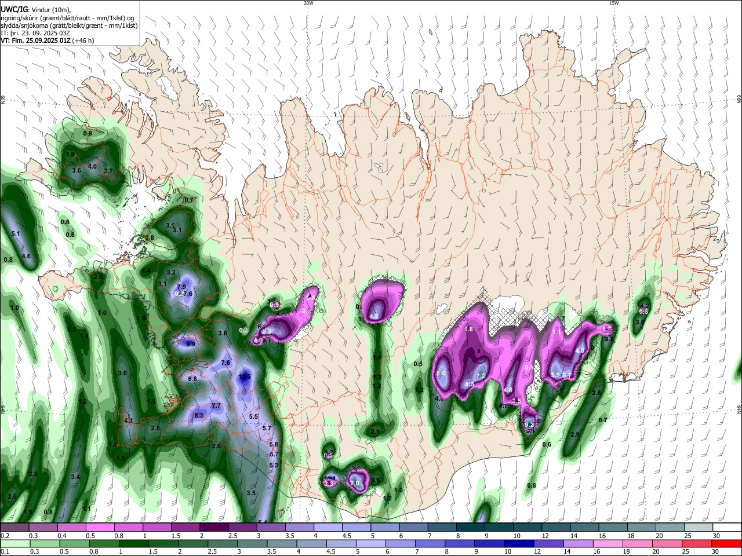
Task: Click the "20W" longitude label
Action: coord(308,3)
